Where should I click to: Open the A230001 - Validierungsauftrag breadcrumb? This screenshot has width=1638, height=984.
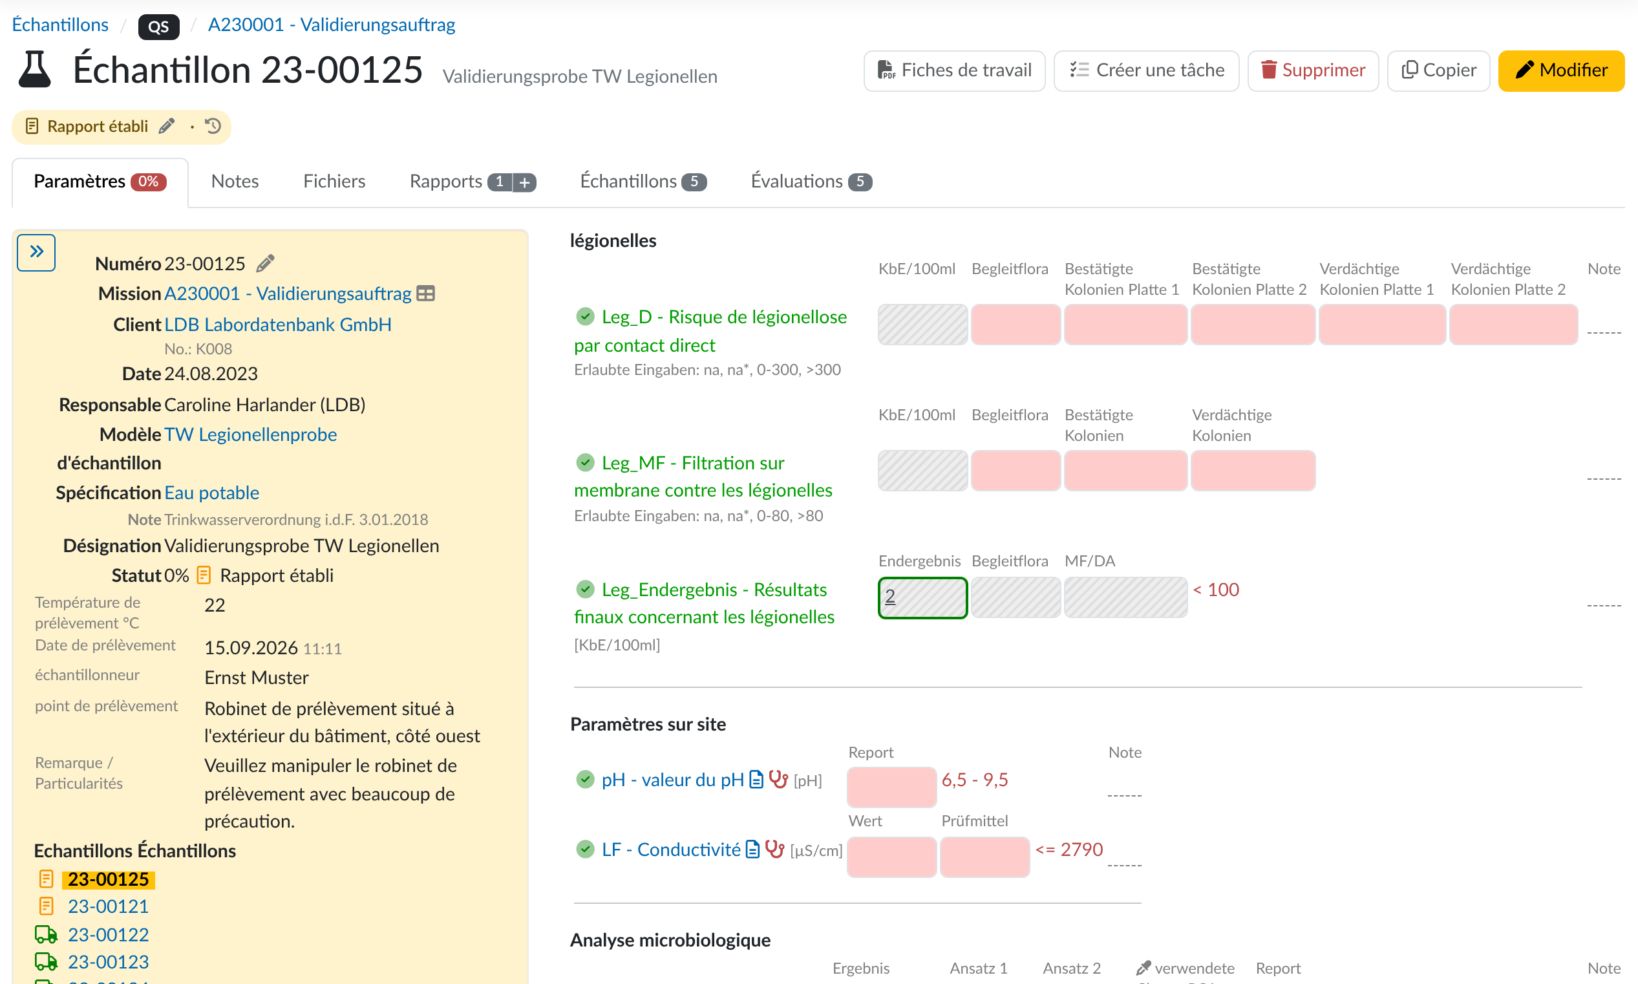(x=332, y=25)
